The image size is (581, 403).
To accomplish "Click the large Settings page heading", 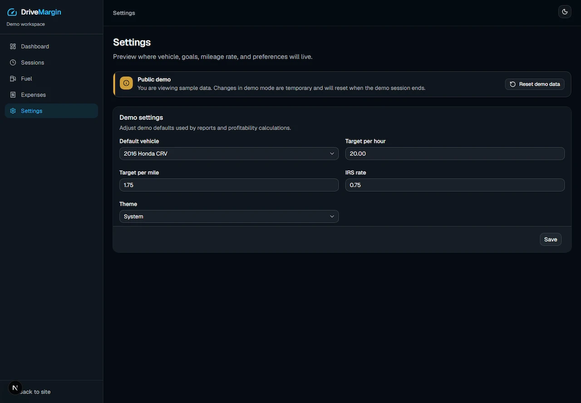I will (132, 42).
